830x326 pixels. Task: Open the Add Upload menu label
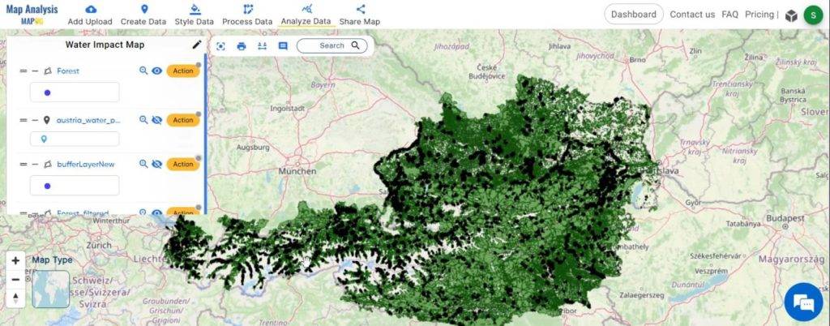click(90, 22)
